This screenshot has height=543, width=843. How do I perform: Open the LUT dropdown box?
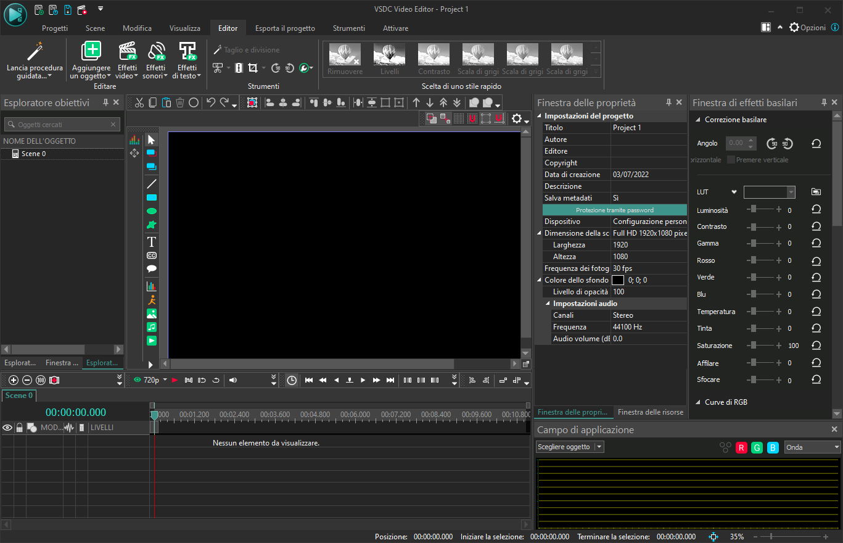pos(769,192)
